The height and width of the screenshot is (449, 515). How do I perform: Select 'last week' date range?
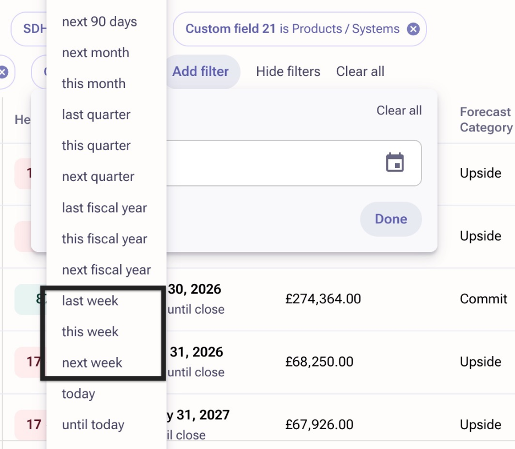pos(90,301)
